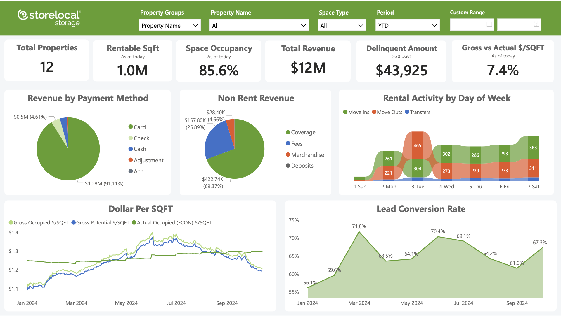Select the Space Type dropdown filter
Screen dimensions: 561x318
[x=341, y=25]
